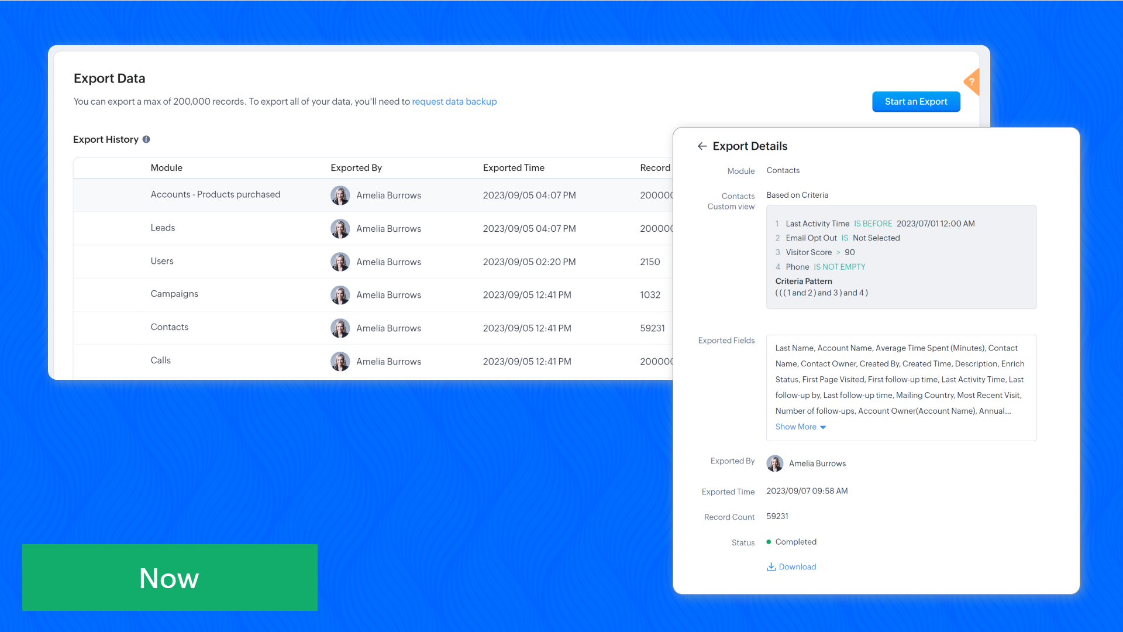Open the Contacts export history row
1123x632 pixels.
169,328
